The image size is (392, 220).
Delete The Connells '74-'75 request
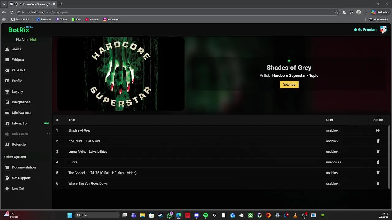[x=378, y=173]
